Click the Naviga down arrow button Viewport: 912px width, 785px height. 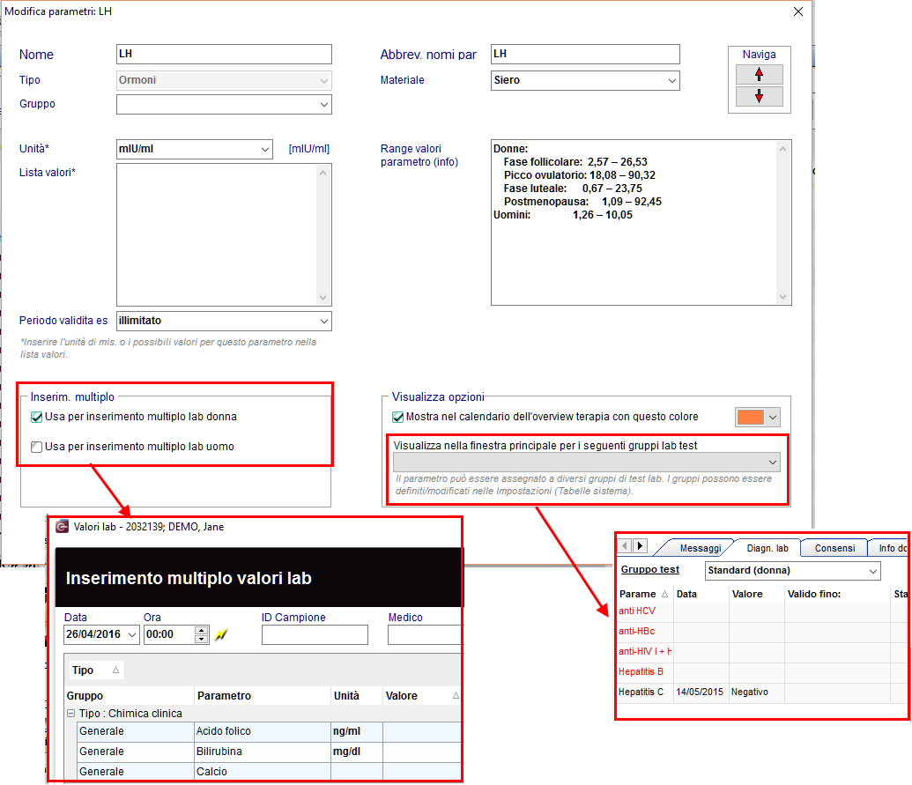(759, 96)
